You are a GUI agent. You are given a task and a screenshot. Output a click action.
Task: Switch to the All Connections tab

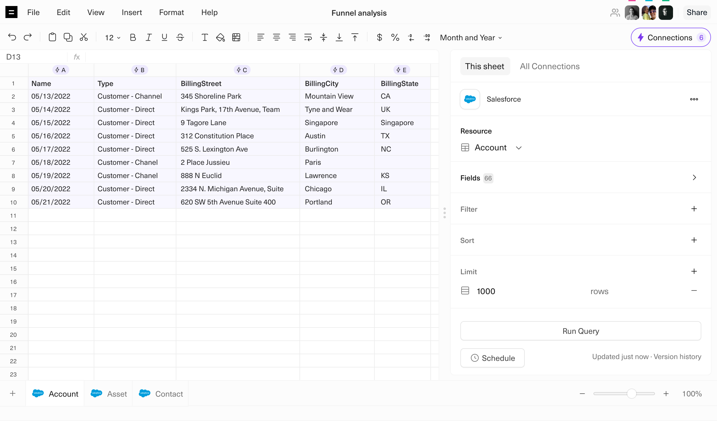pyautogui.click(x=549, y=66)
